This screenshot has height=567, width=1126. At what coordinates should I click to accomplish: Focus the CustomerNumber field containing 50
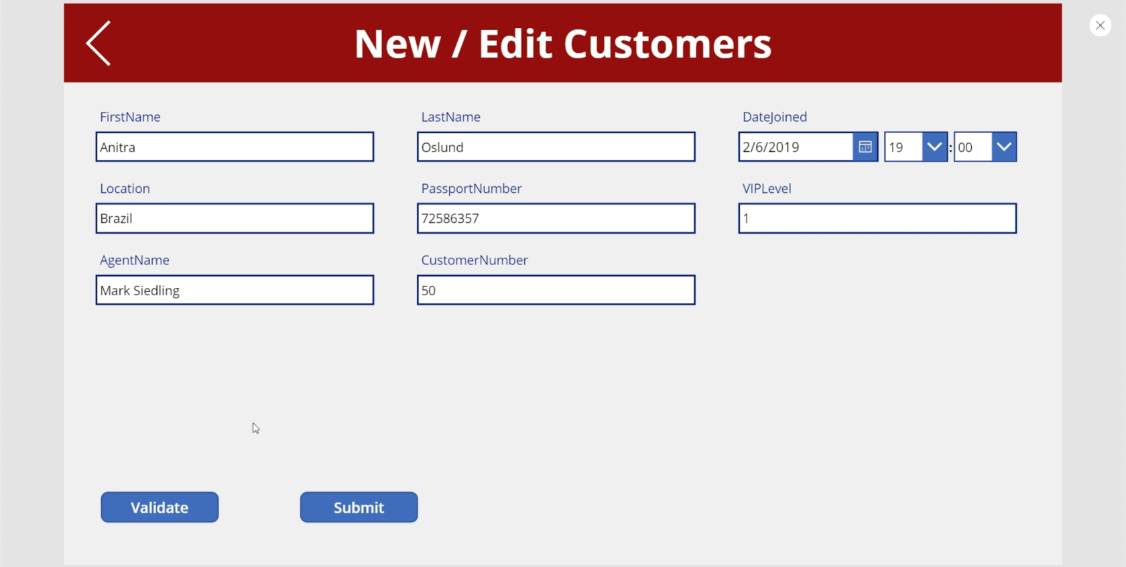(556, 290)
